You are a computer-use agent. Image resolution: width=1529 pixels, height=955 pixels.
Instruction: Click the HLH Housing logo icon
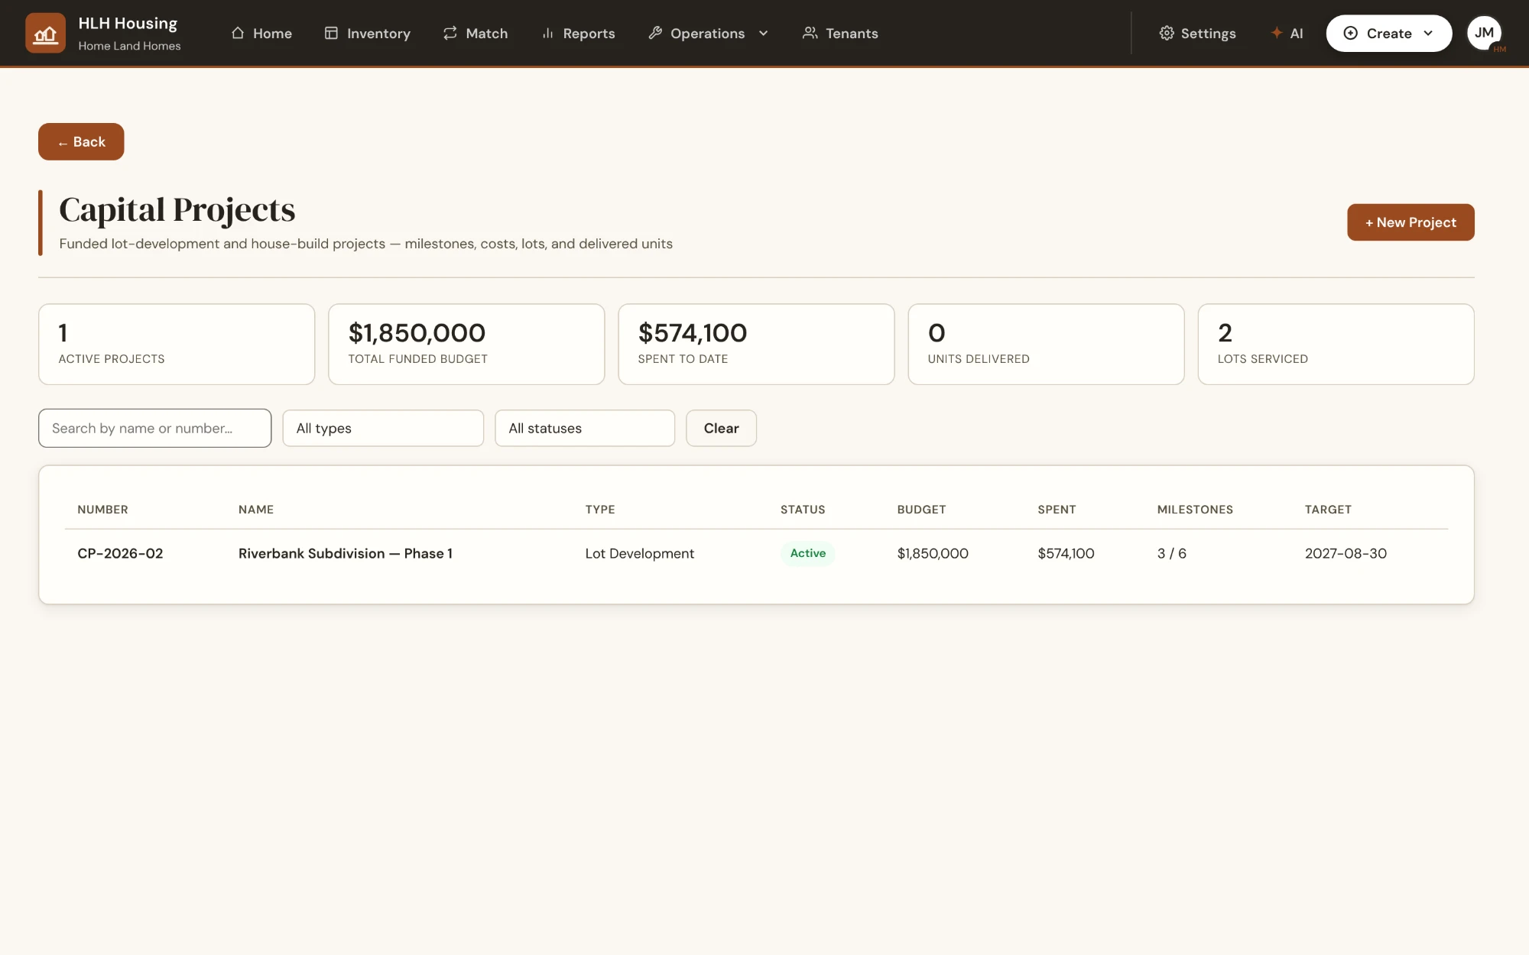(45, 33)
